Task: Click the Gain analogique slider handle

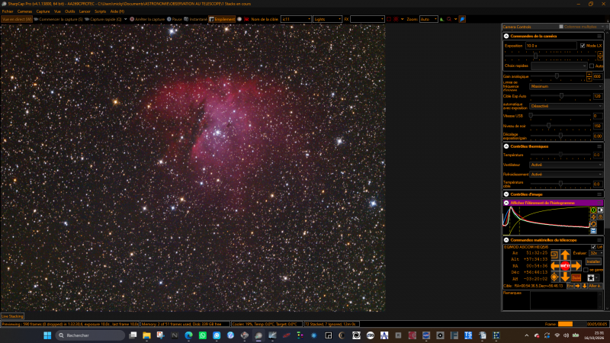Action: coord(557,77)
